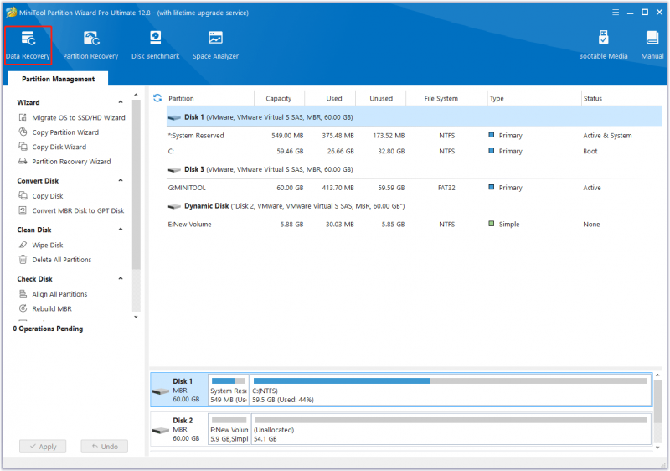
Task: Open the Data Recovery tool
Action: point(28,45)
